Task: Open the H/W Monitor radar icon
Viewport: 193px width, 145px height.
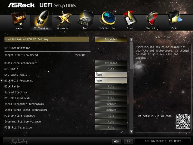Action: (108, 18)
